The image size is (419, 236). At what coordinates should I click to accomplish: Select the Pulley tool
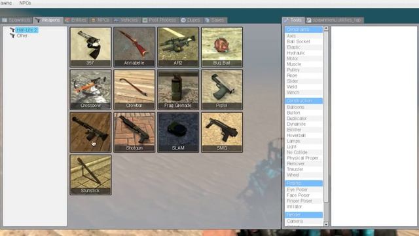pos(304,70)
